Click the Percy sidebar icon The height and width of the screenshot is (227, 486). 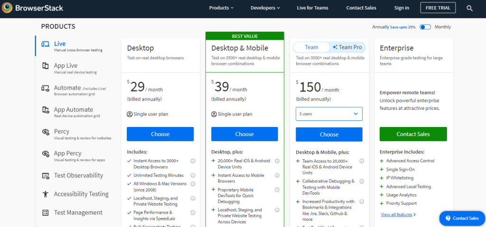click(x=46, y=132)
